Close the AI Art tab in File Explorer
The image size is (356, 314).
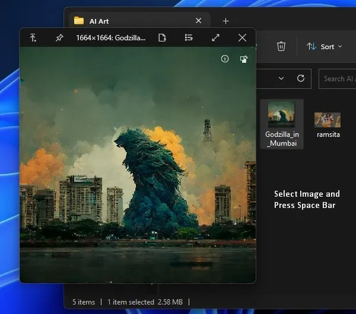click(x=198, y=21)
